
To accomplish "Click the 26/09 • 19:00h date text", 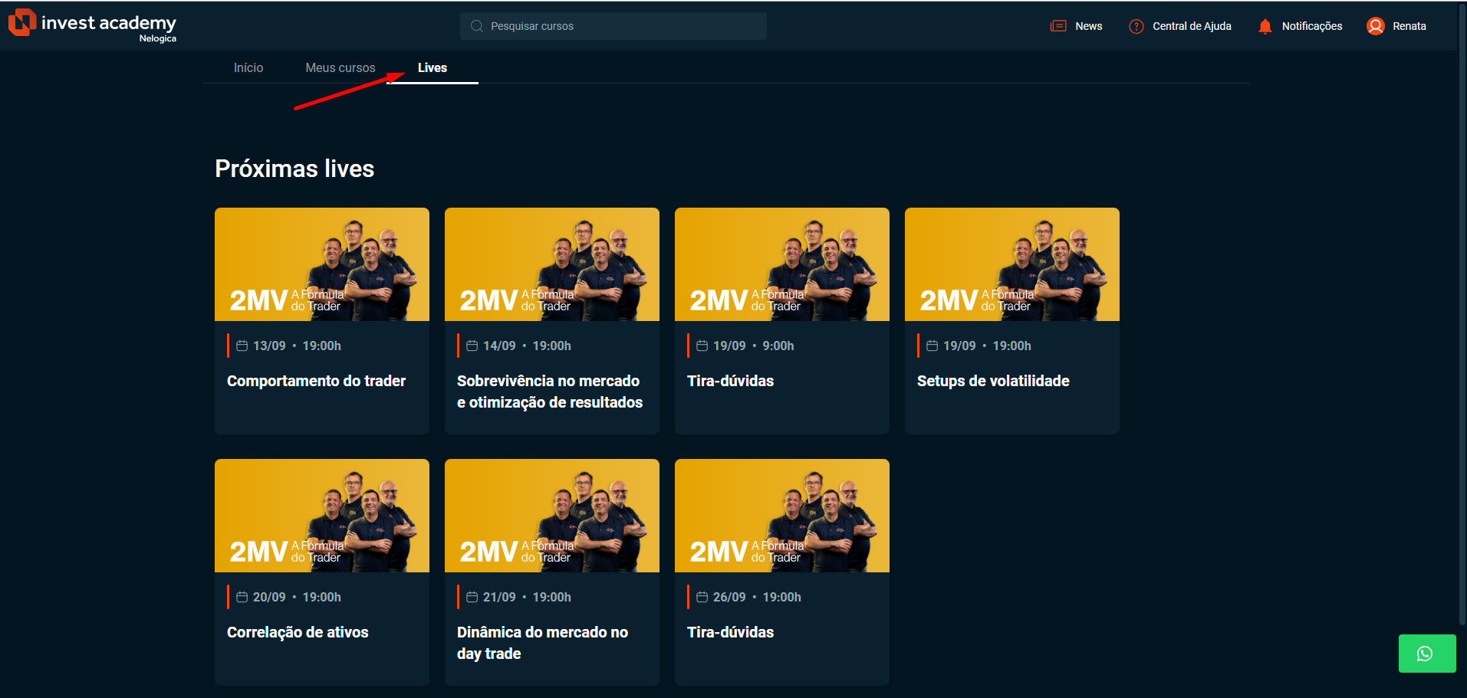I will click(x=757, y=597).
